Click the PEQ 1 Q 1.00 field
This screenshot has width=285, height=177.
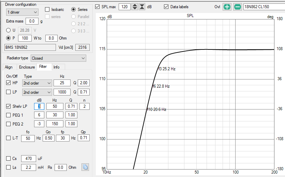pos(72,115)
